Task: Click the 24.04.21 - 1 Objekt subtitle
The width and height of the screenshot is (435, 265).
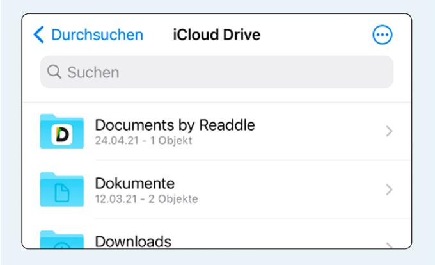Action: [x=143, y=141]
